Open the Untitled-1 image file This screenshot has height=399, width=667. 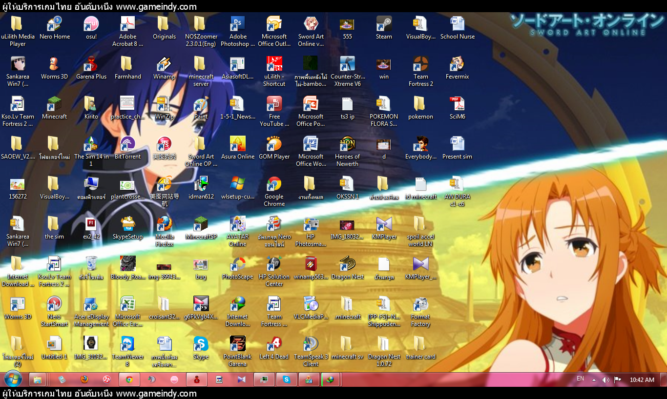pyautogui.click(x=55, y=348)
